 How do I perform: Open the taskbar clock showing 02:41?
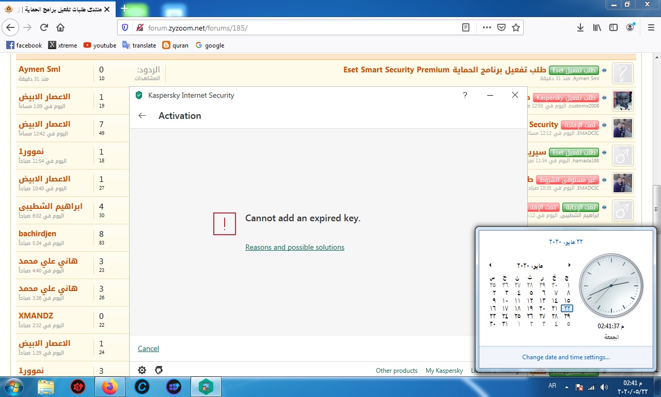pos(632,387)
